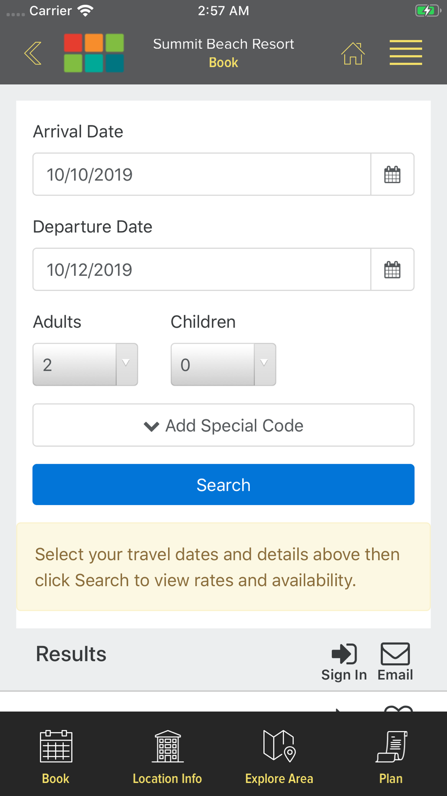Switch to the Book tab
447x796 pixels.
pos(56,756)
